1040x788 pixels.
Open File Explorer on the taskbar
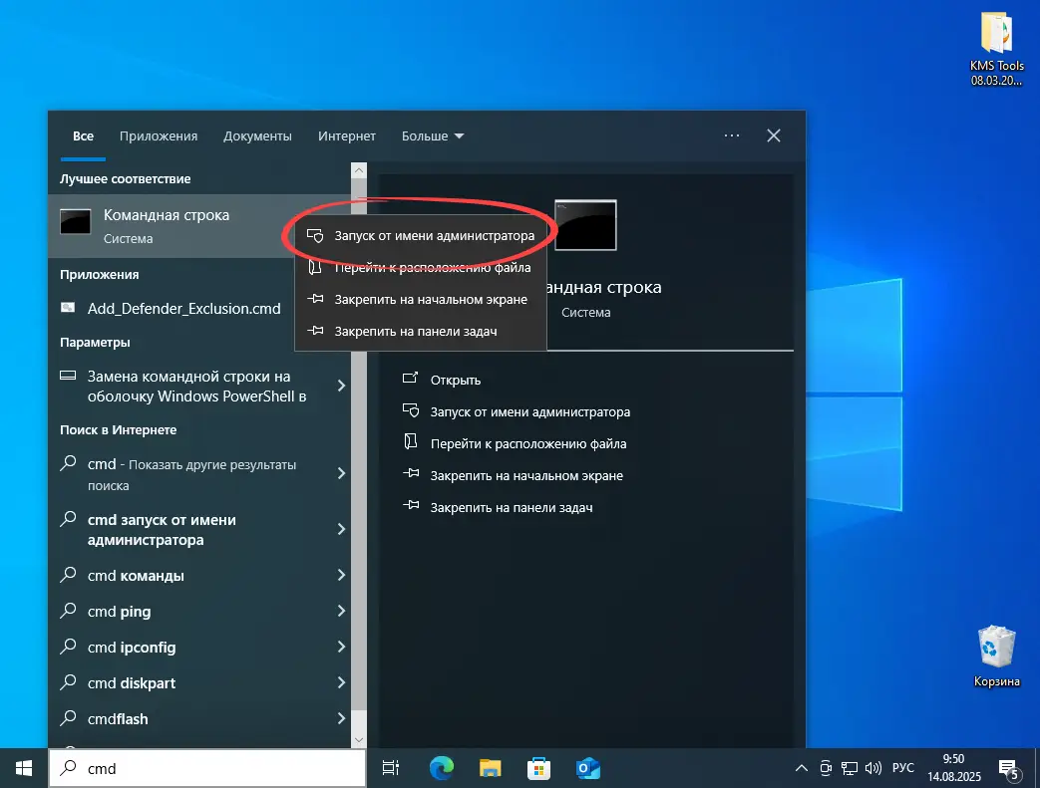pyautogui.click(x=490, y=768)
